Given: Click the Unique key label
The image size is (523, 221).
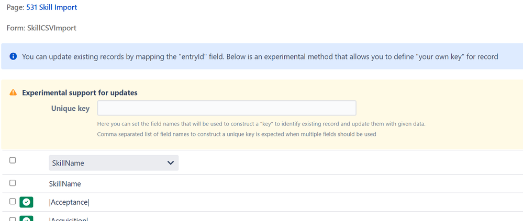Looking at the screenshot, I should pos(70,109).
